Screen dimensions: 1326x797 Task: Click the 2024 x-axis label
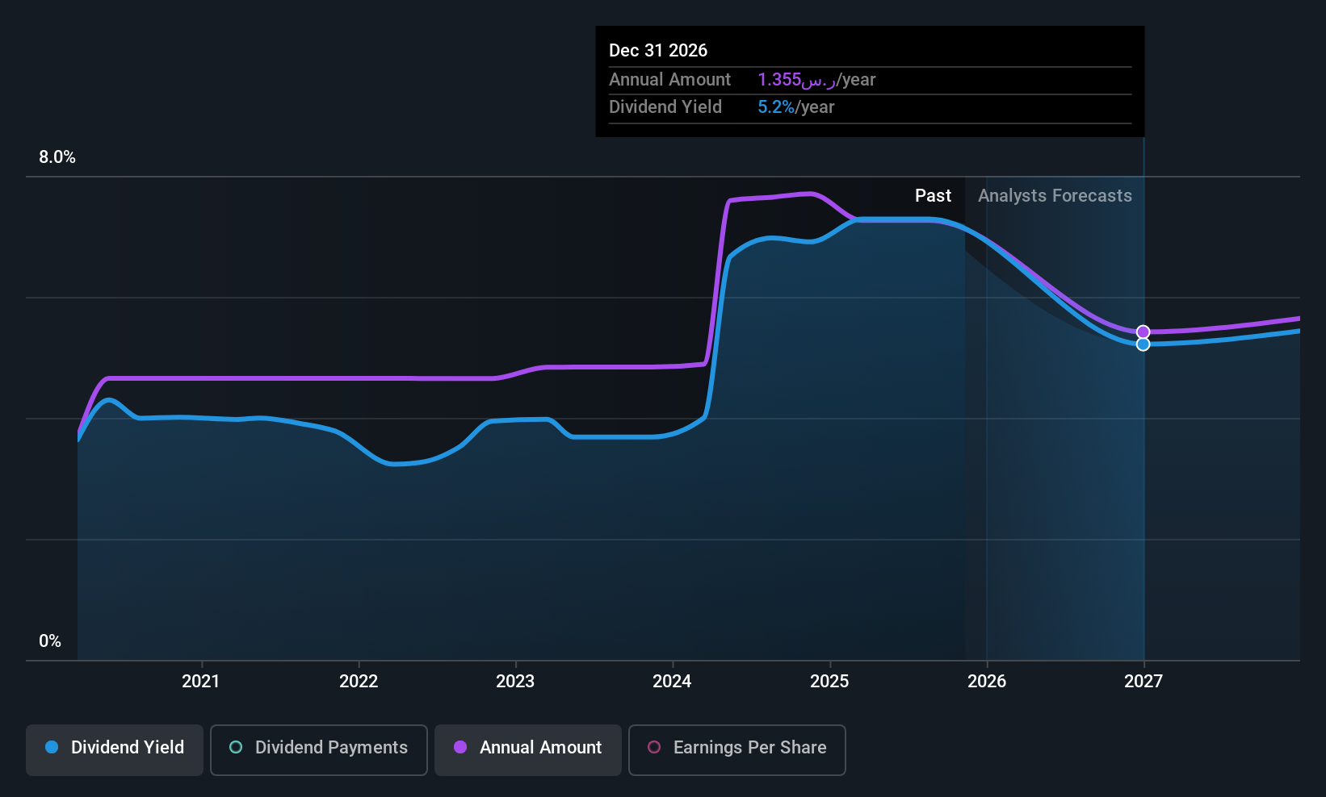(x=672, y=682)
